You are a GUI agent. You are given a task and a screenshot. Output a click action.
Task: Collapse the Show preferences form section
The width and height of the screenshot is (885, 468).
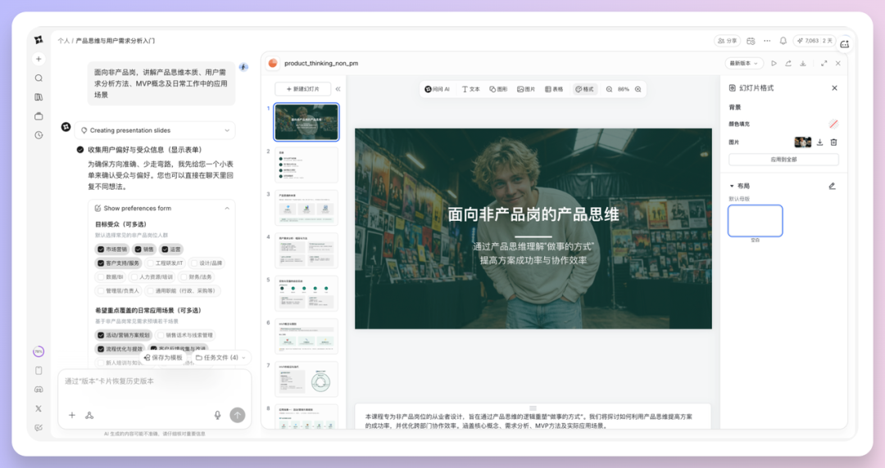tap(227, 209)
